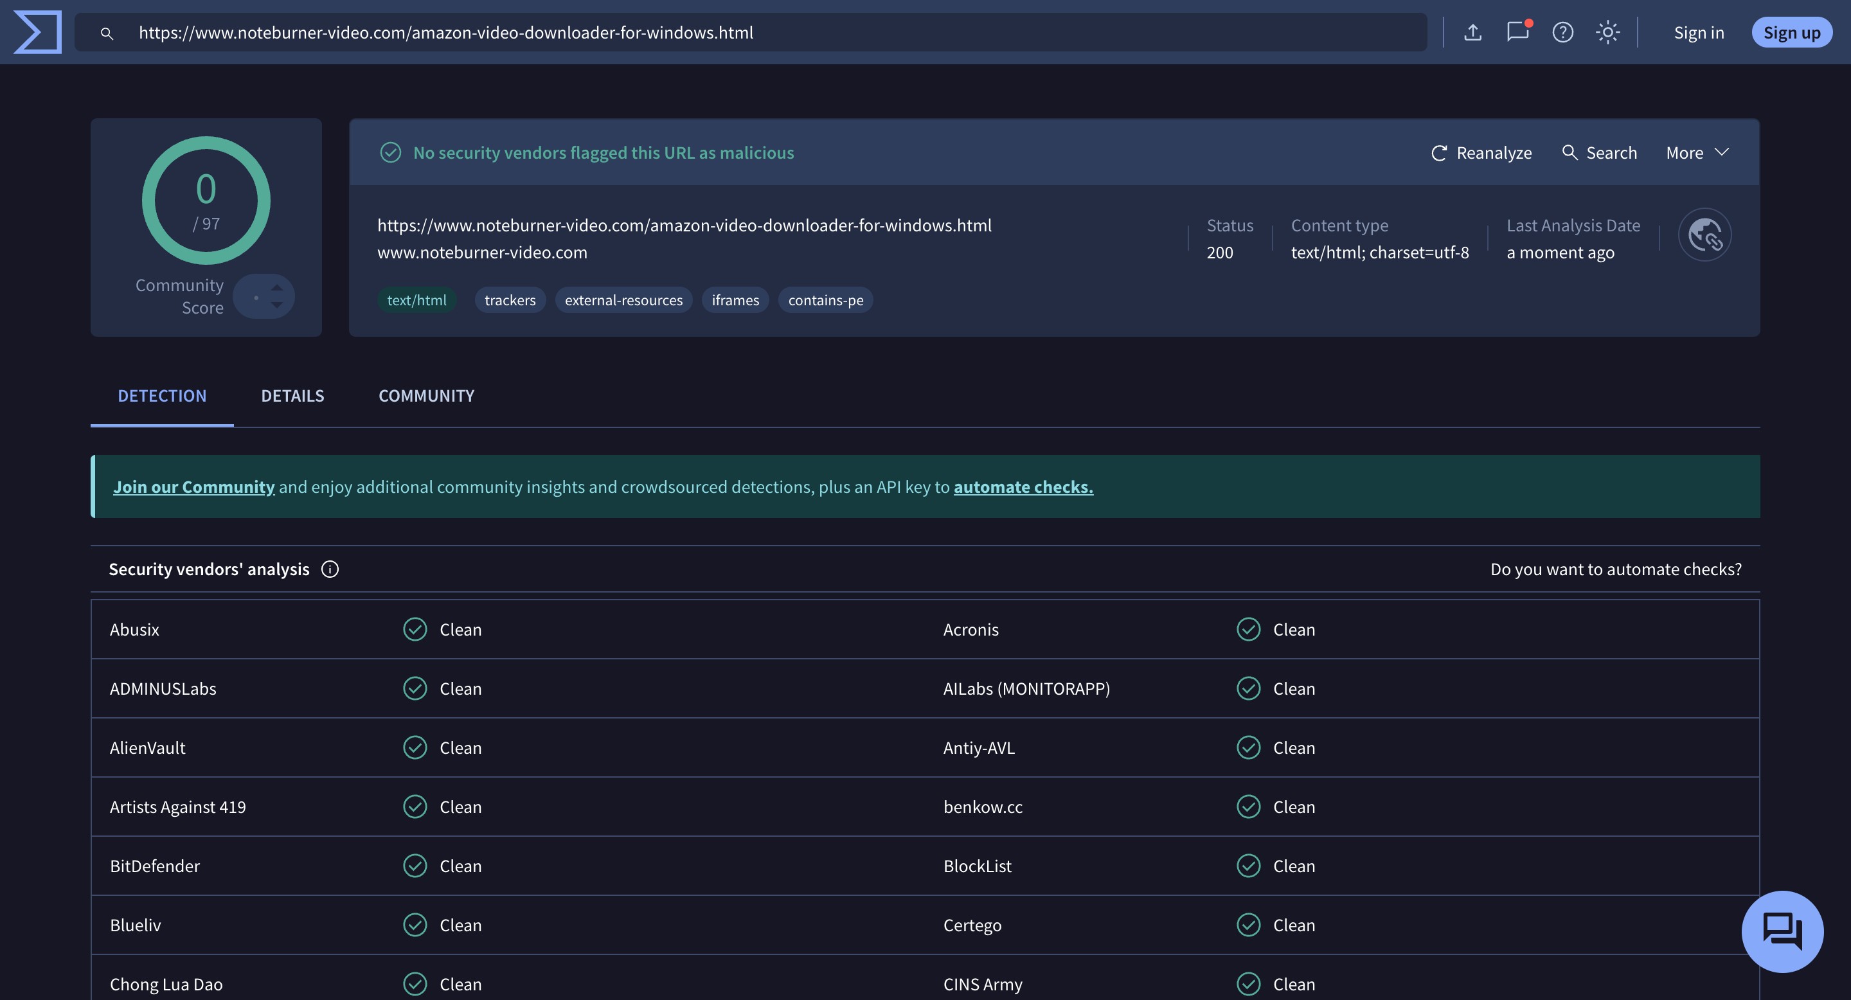Viewport: 1851px width, 1000px height.
Task: Click the Clean check icon in AlienVault row
Action: pyautogui.click(x=415, y=747)
